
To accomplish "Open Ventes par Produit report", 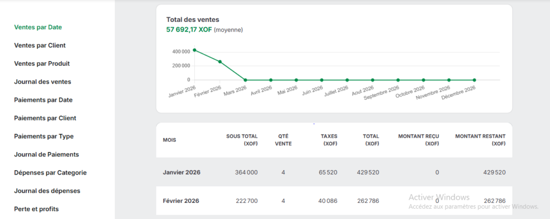I will (42, 63).
